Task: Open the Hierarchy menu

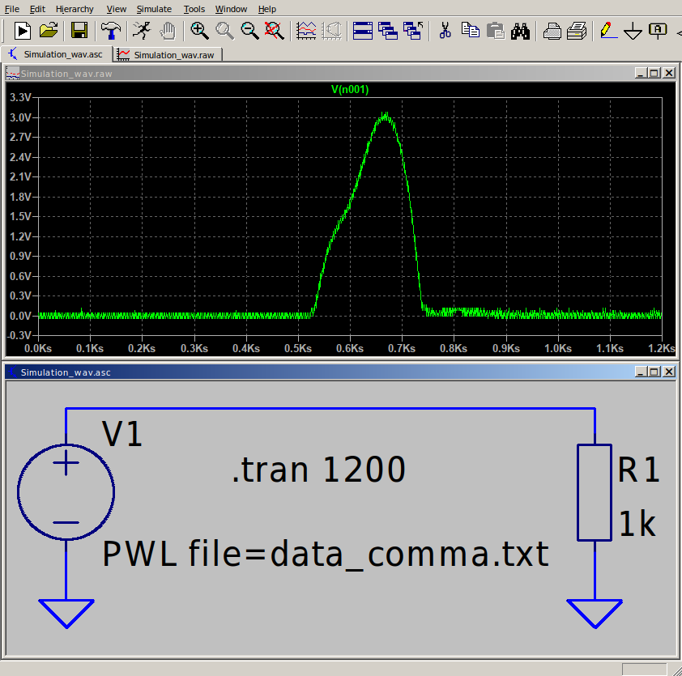Action: coord(75,9)
